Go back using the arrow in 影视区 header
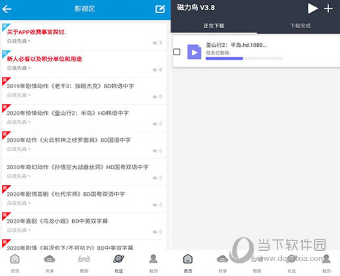This screenshot has height=276, width=340. click(7, 9)
